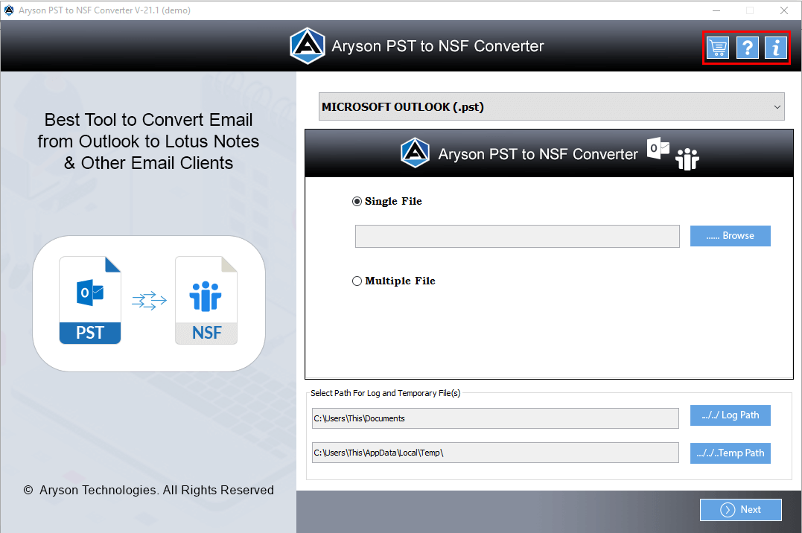Click the Temp Path button
Image resolution: width=802 pixels, height=533 pixels.
click(x=730, y=453)
